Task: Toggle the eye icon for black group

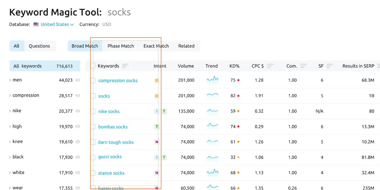Action: pyautogui.click(x=78, y=157)
